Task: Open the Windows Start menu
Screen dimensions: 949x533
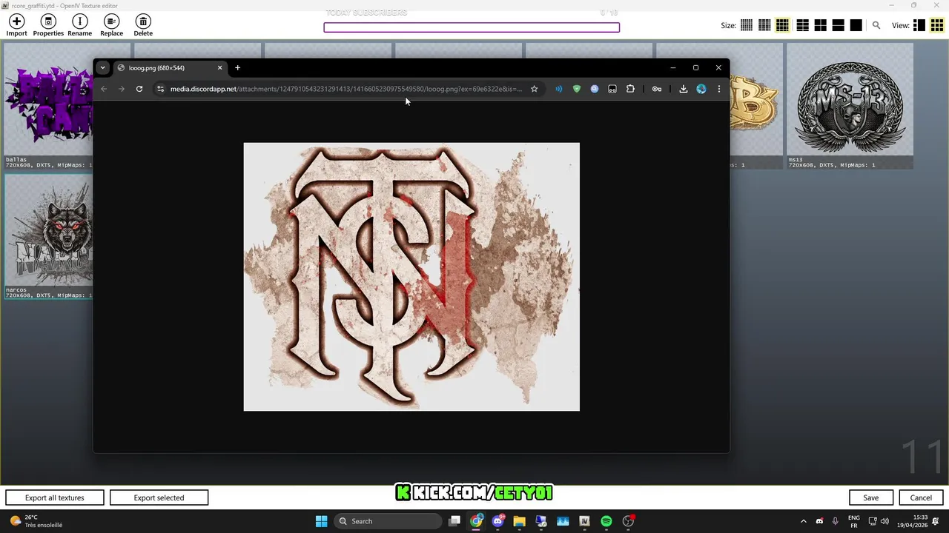Action: [x=321, y=521]
